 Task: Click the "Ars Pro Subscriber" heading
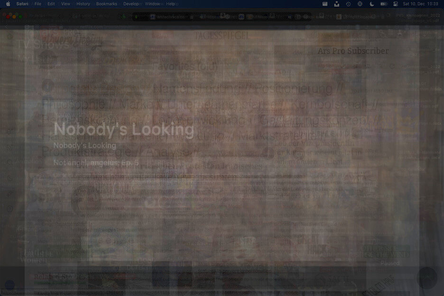coord(353,51)
